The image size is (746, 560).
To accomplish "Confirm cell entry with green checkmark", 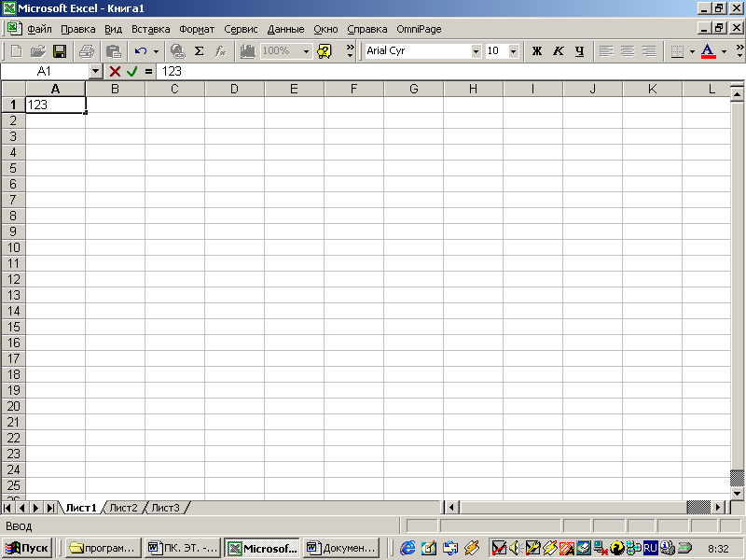I will [x=131, y=72].
